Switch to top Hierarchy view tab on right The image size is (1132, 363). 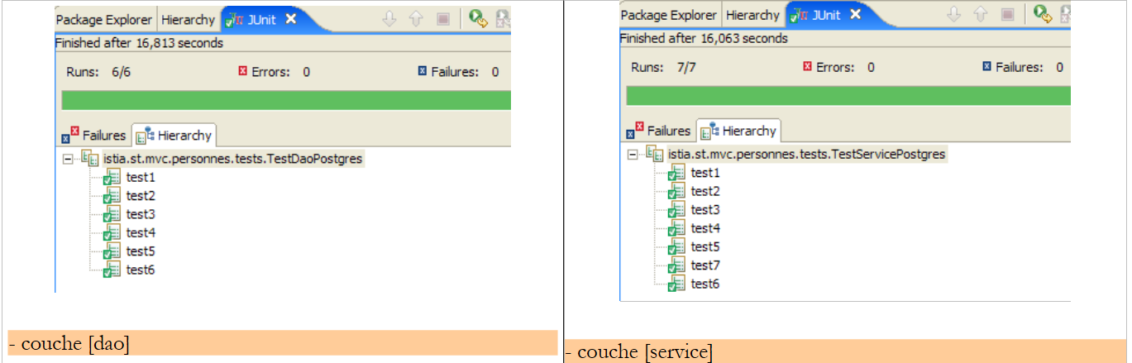click(752, 15)
